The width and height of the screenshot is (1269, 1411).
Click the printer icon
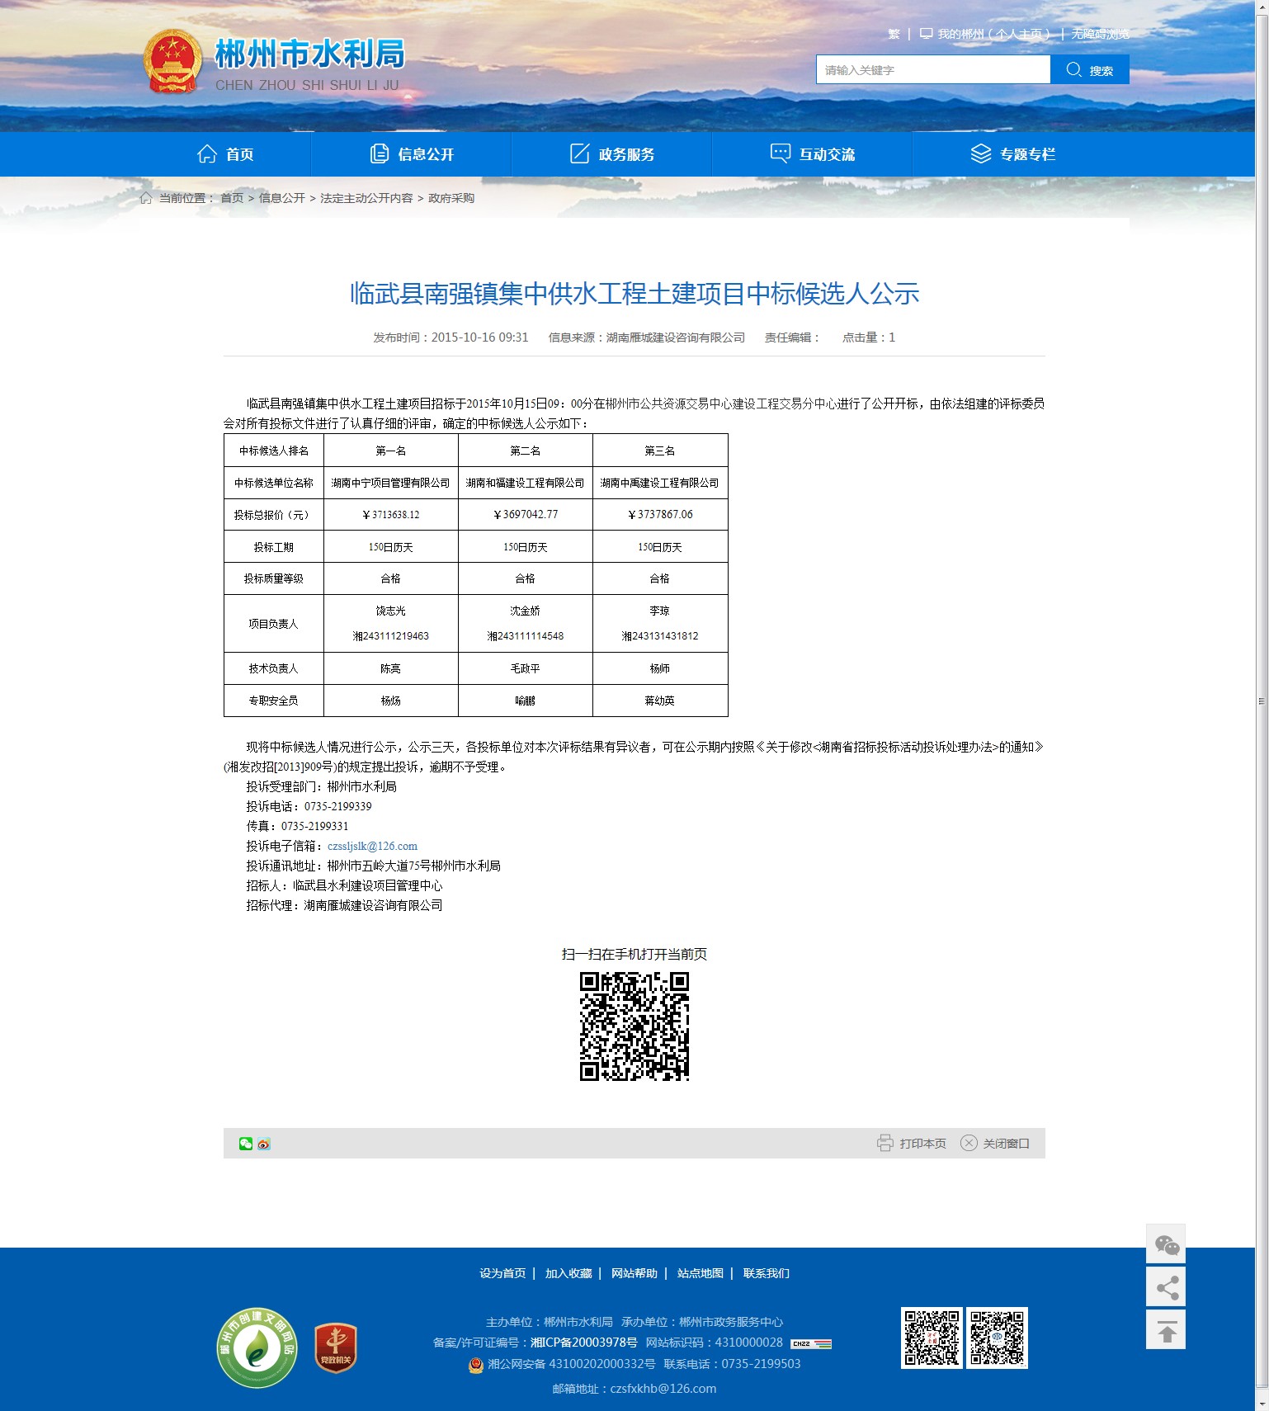pos(885,1143)
